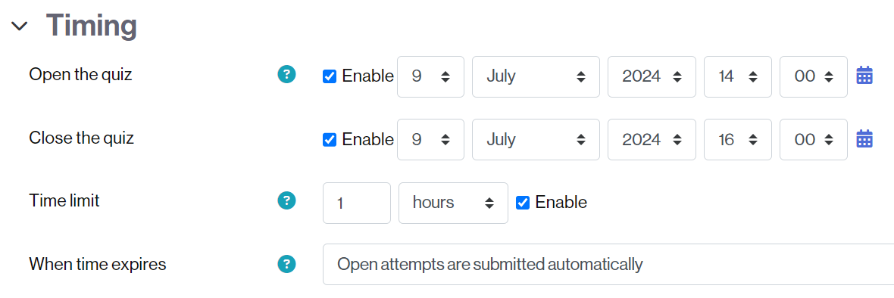894x298 pixels.
Task: Open the day dropdown for Open the quiz
Action: 430,76
